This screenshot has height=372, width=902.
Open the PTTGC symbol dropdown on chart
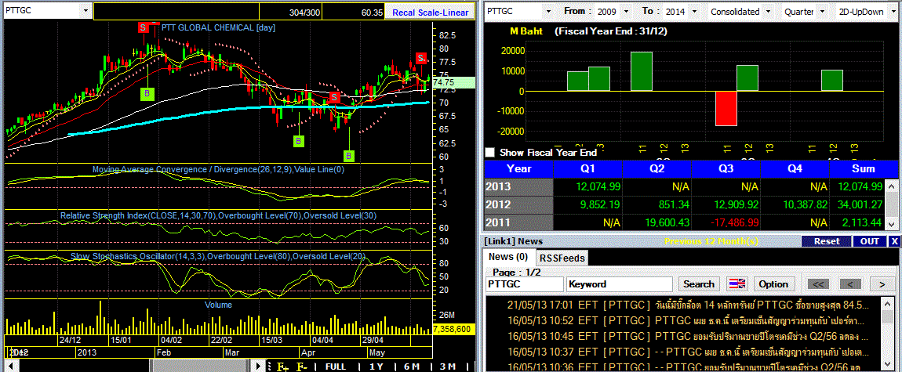[85, 11]
